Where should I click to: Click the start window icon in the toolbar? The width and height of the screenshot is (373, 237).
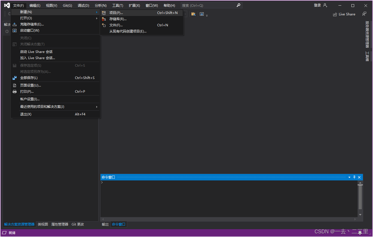pyautogui.click(x=202, y=14)
